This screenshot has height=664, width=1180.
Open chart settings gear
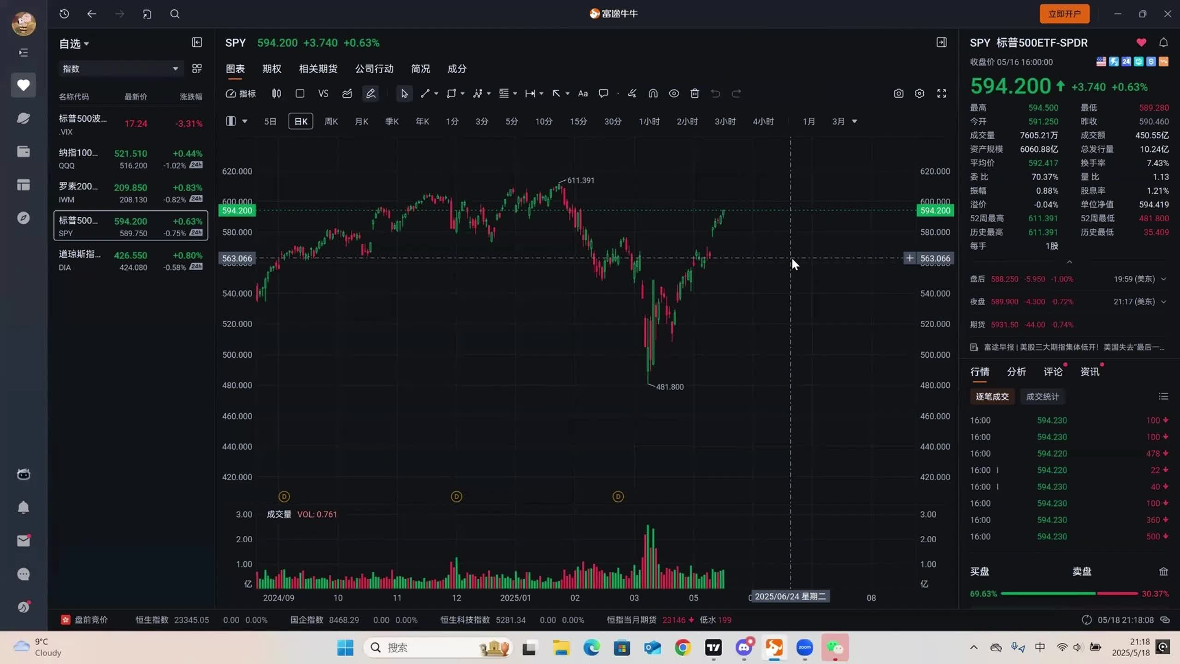click(920, 94)
